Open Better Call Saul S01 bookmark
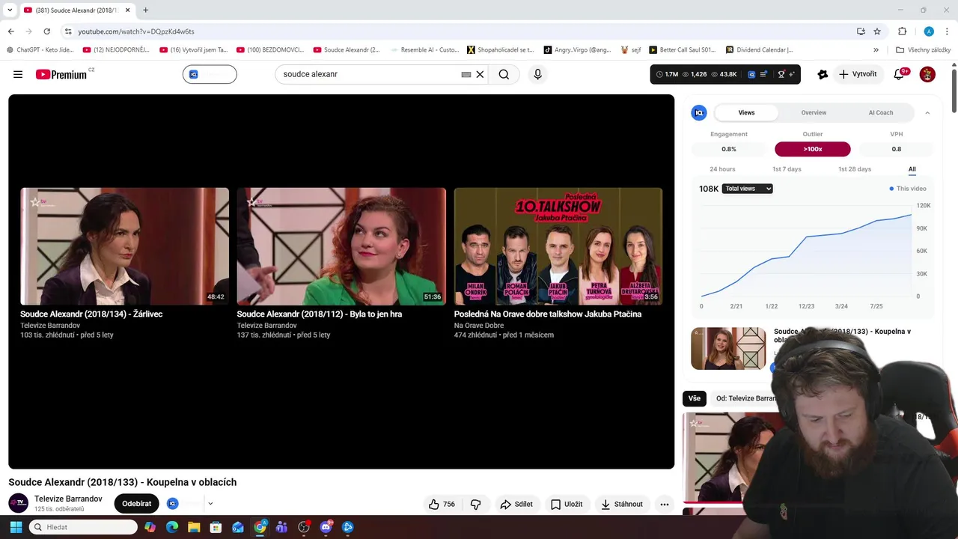Image resolution: width=958 pixels, height=539 pixels. click(682, 50)
